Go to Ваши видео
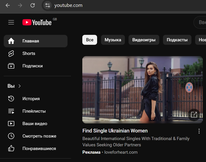Screen dimensions: 206x162 coord(35,124)
